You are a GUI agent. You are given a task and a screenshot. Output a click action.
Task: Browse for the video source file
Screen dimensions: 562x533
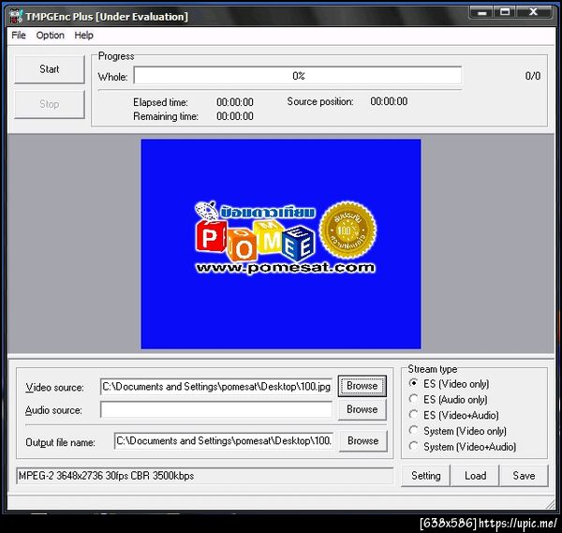[362, 386]
